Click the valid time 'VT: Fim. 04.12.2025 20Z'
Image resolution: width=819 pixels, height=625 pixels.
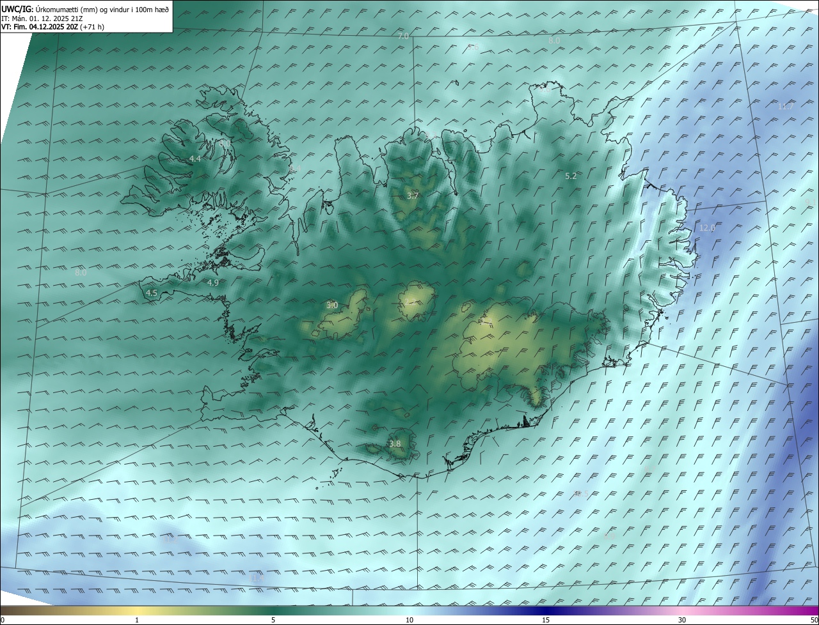(x=40, y=27)
